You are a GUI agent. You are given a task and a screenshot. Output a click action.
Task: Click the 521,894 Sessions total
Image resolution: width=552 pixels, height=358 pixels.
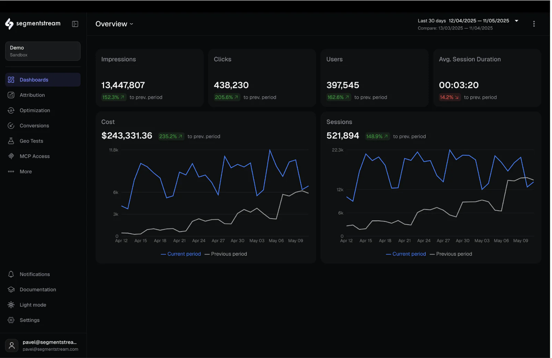point(343,136)
